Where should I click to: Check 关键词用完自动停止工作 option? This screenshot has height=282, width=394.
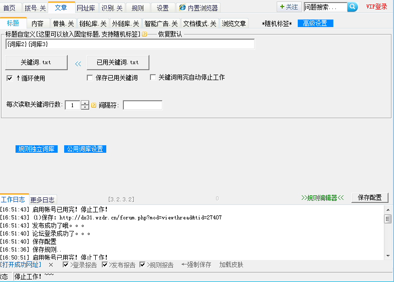pyautogui.click(x=153, y=77)
